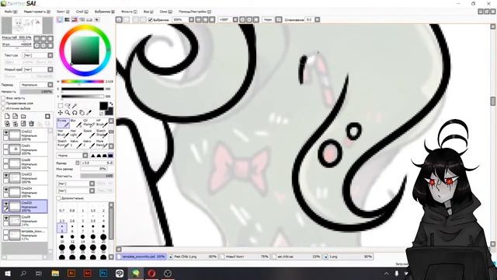The height and width of the screenshot is (280, 497).
Task: Toggle visibility of layer Слой23
Action: coord(5,175)
